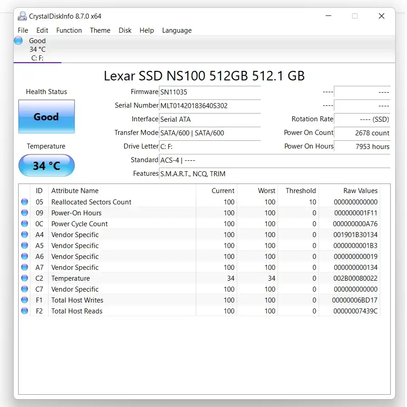Select Power-On Hours attribute name

coord(76,213)
